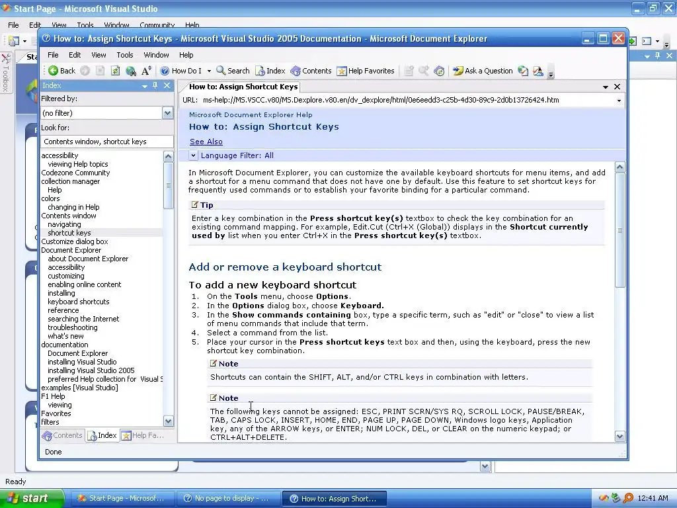The width and height of the screenshot is (677, 508).
Task: Click Index list scroll up arrow
Action: point(169,156)
